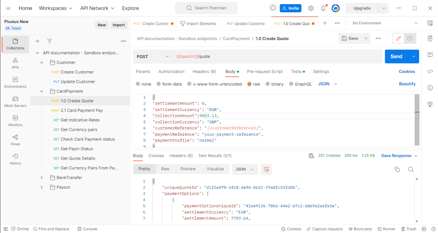The height and width of the screenshot is (233, 438).
Task: Expand the Payout folder
Action: [42, 187]
